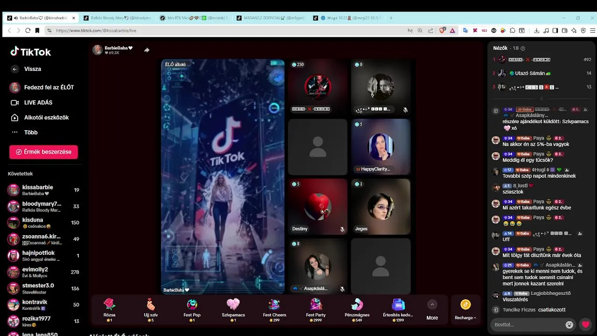597x336 pixels.
Task: Open Brave Shields lion icon
Action: tap(443, 30)
